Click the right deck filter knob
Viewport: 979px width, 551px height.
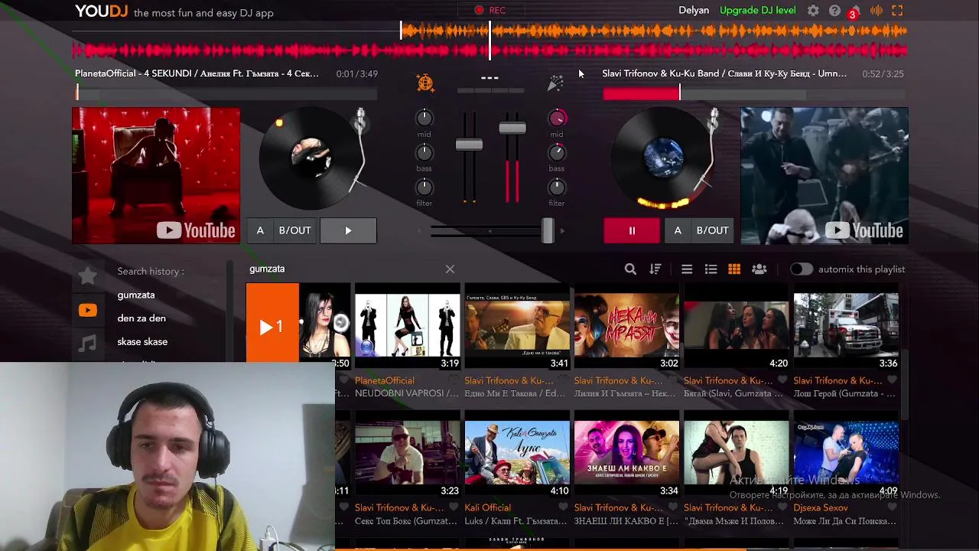pos(557,187)
